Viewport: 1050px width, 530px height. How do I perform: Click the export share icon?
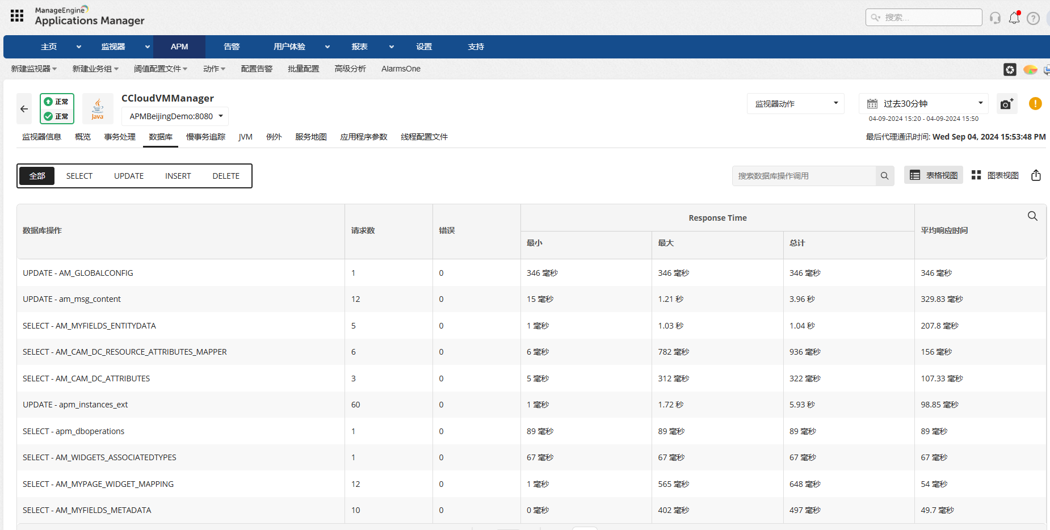coord(1036,175)
